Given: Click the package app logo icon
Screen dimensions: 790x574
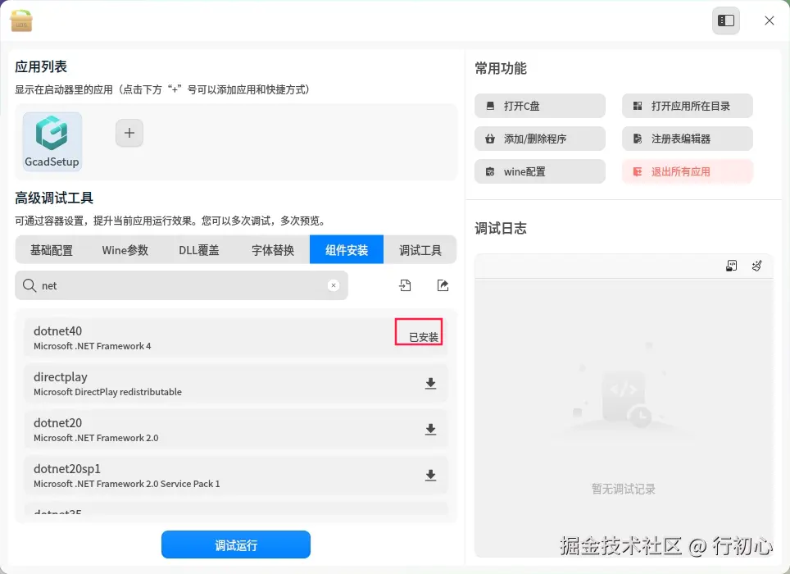Looking at the screenshot, I should (x=21, y=20).
